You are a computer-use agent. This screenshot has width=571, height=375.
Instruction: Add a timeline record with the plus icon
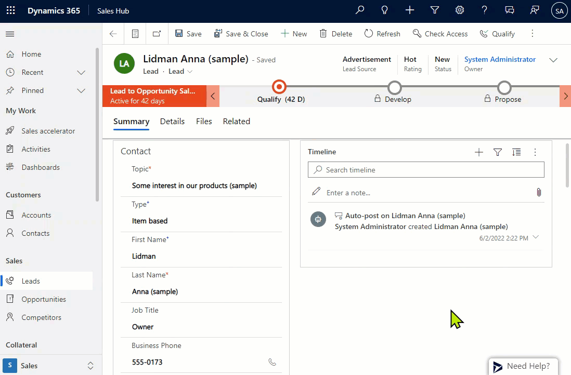tap(478, 152)
